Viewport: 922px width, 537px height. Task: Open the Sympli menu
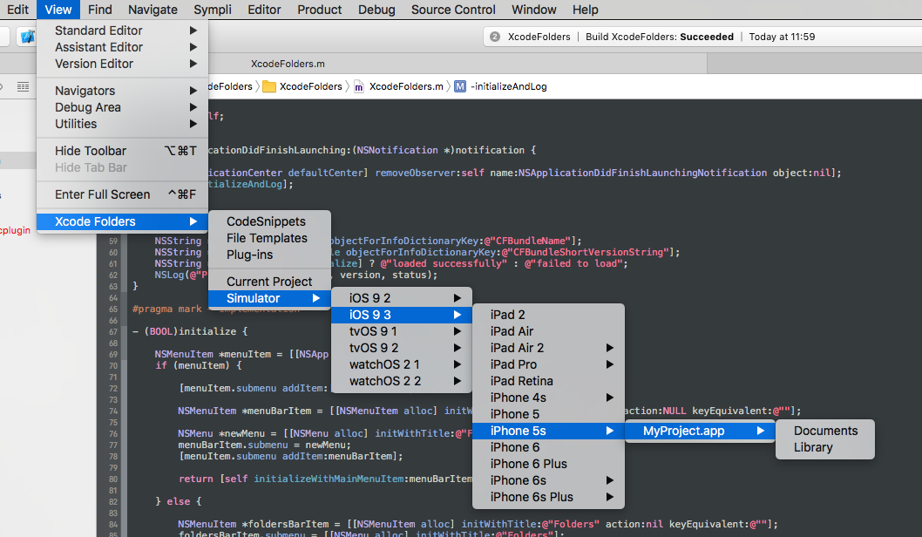click(x=213, y=10)
